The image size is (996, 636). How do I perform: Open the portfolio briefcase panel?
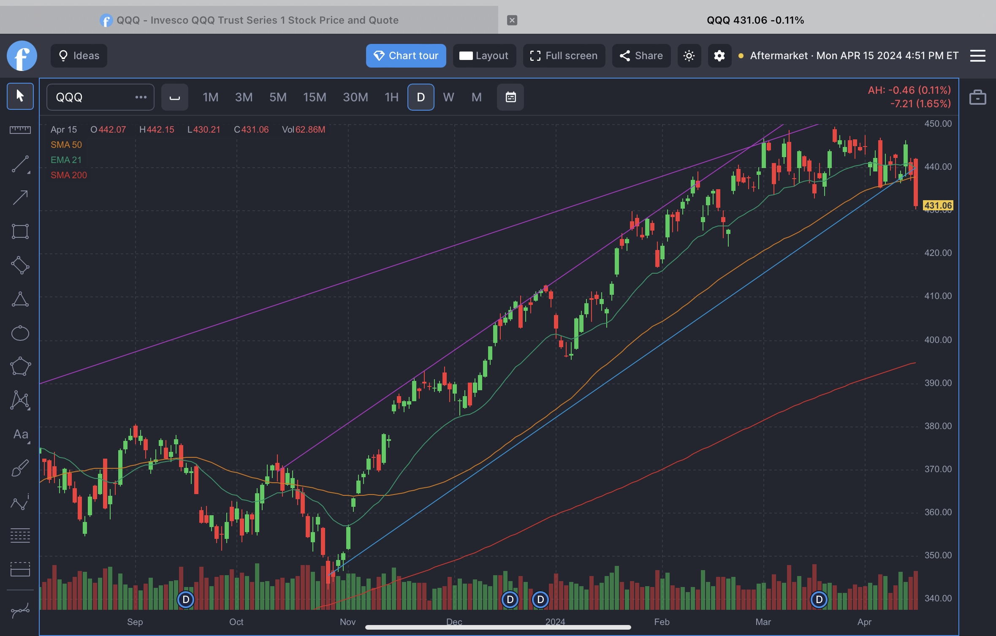[978, 97]
